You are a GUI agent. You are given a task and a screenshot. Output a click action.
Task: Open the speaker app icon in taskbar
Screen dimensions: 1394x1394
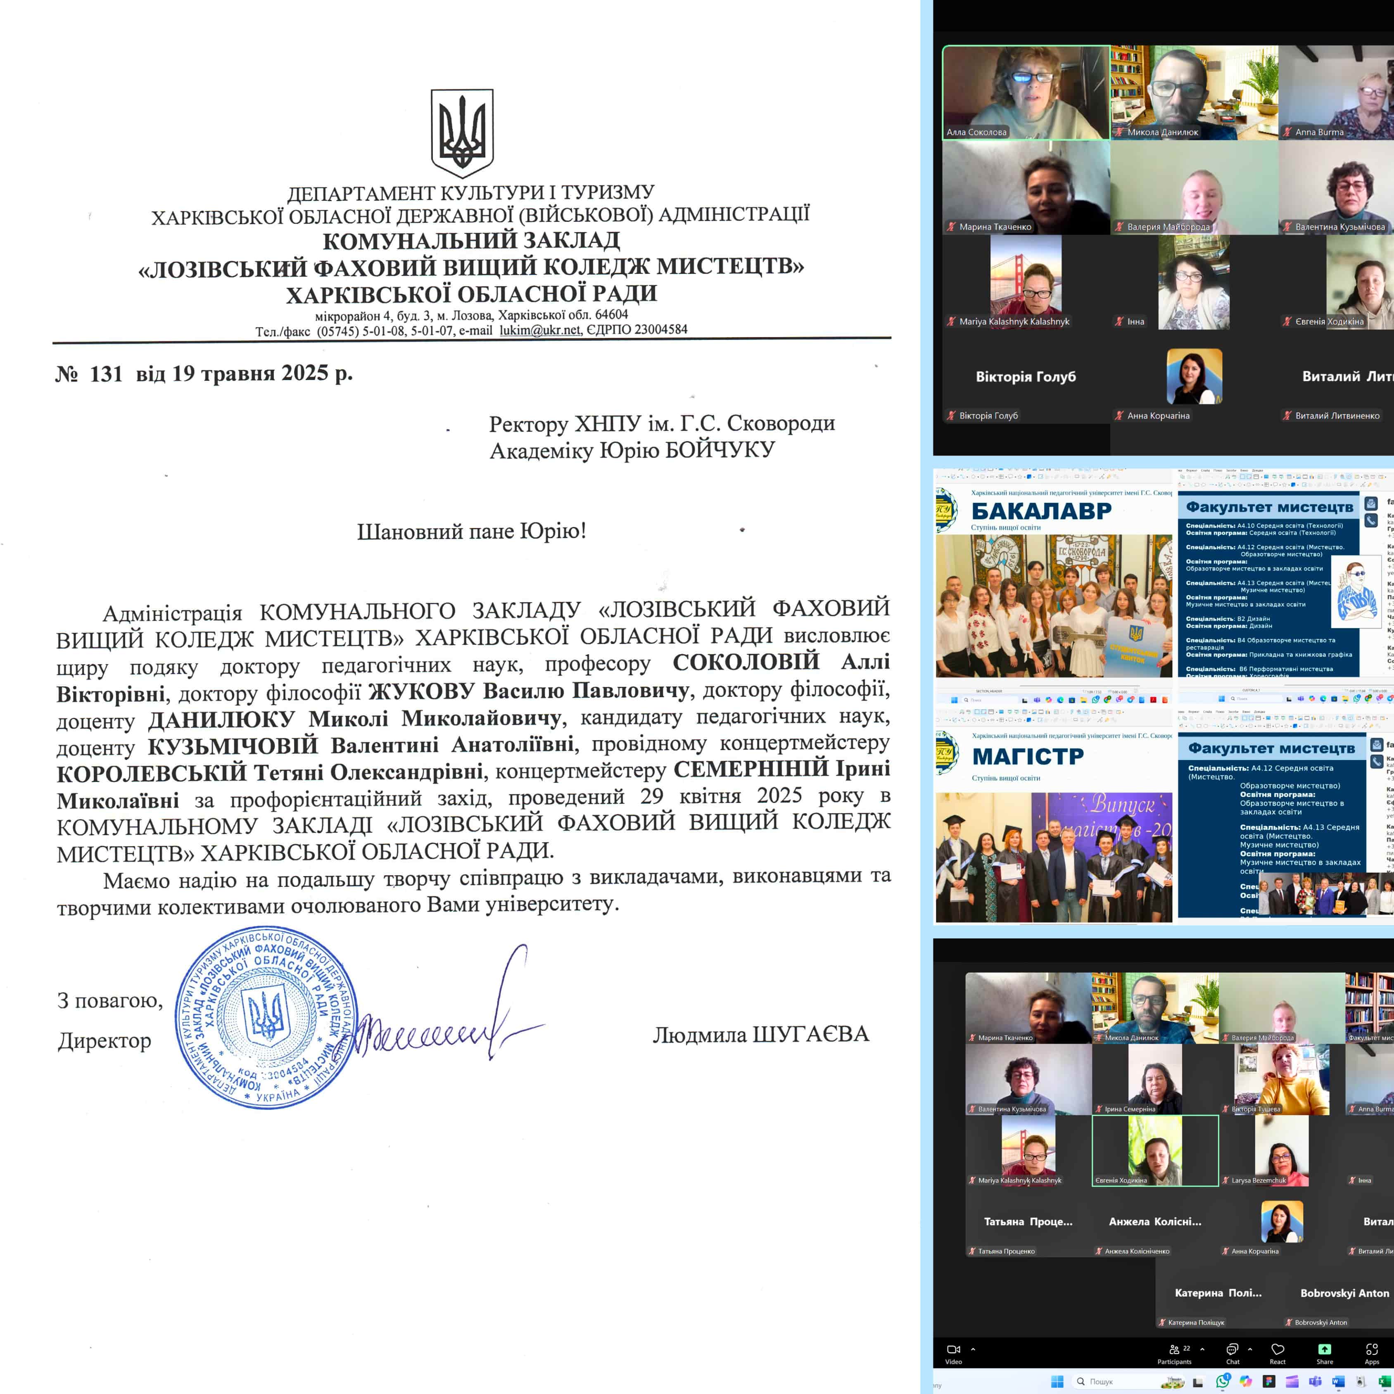[x=1360, y=1381]
